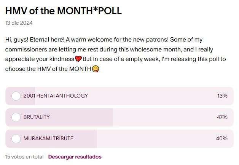Viewport: 239px width, 165px height.
Task: Click the yummy face emoji after MONTH
Action: tap(96, 69)
